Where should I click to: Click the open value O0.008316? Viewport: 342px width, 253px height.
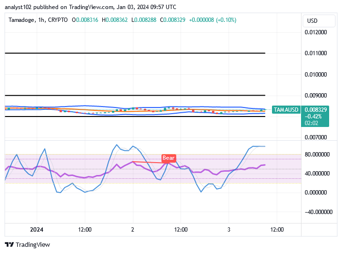85,20
